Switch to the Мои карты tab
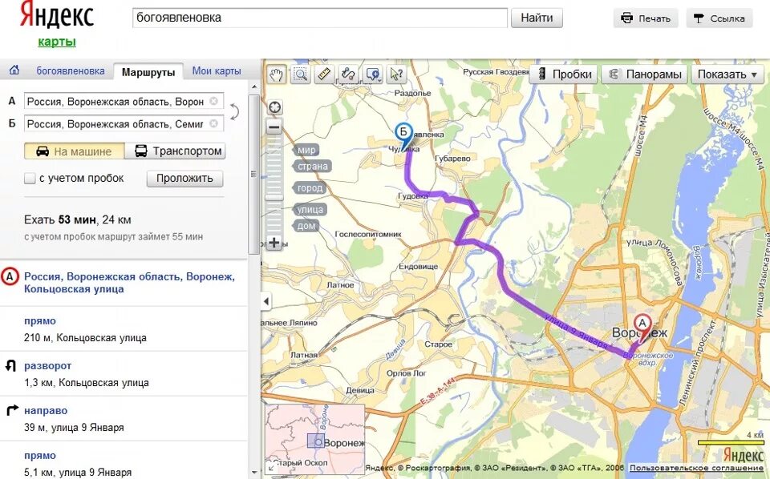770x479 pixels. (217, 70)
